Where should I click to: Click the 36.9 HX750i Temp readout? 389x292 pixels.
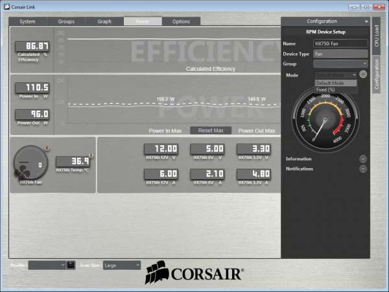(x=73, y=162)
